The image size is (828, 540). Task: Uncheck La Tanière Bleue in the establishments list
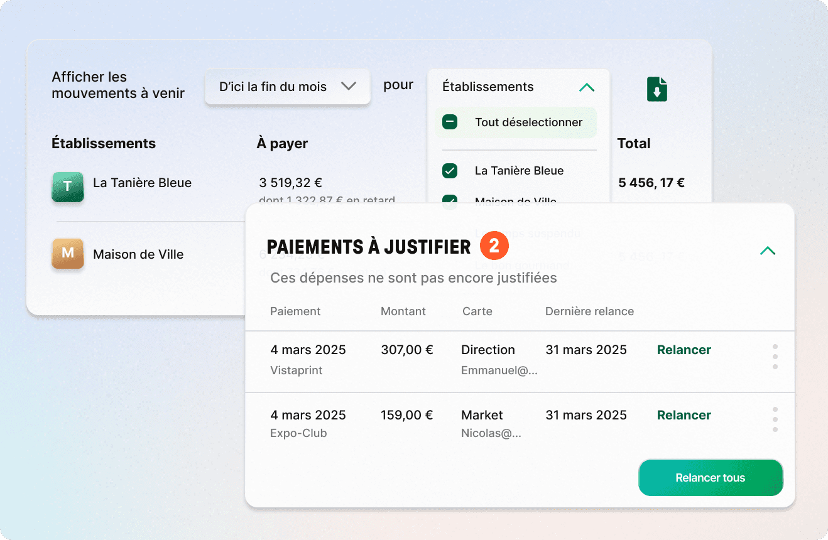(449, 170)
